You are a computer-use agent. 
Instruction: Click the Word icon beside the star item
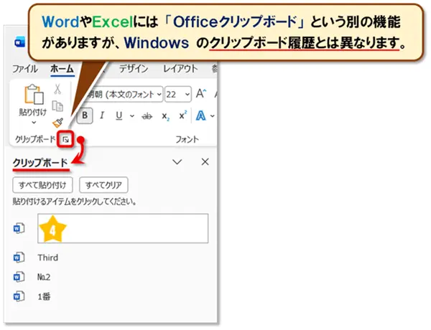[19, 228]
